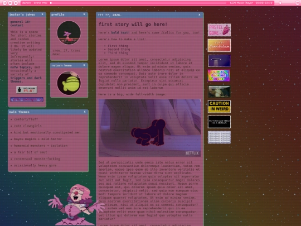Click the pink clown girl mascot image

pyautogui.click(x=76, y=205)
